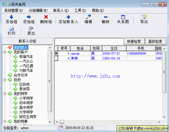
Task: Open the 联系人(X) menu
Action: pyautogui.click(x=61, y=10)
